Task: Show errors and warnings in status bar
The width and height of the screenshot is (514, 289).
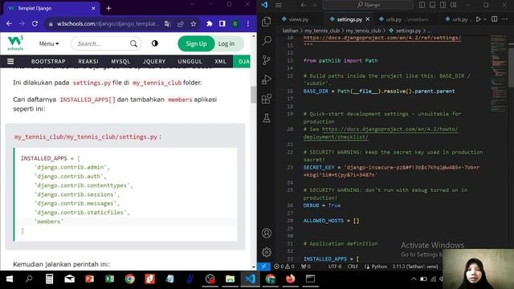Action: (284, 267)
